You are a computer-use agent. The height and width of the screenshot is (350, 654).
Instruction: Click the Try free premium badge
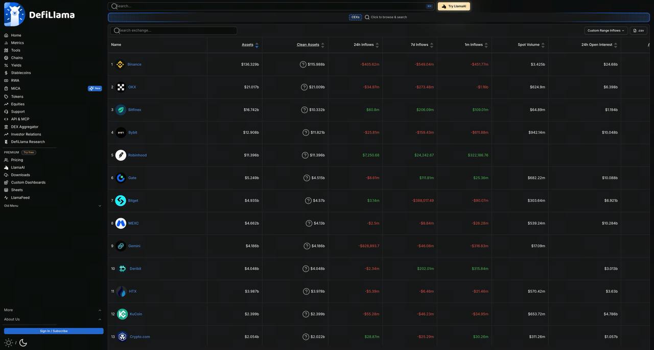pyautogui.click(x=29, y=152)
